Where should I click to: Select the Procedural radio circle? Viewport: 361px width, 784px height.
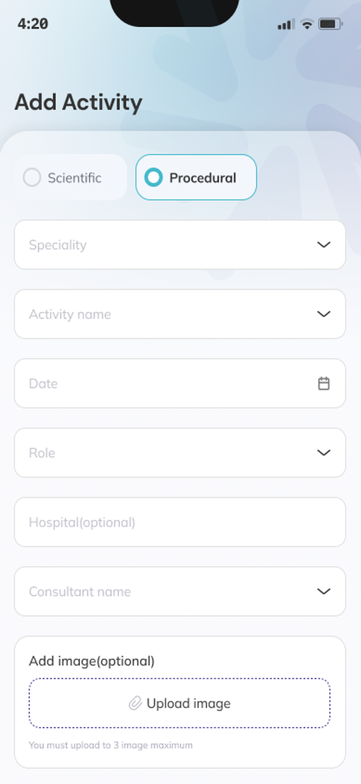click(x=153, y=177)
